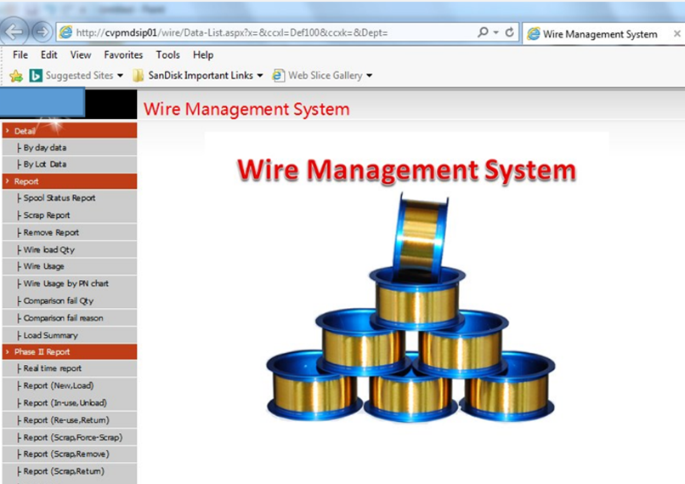The image size is (685, 484).
Task: Open the Spool Status Report link
Action: (x=59, y=198)
